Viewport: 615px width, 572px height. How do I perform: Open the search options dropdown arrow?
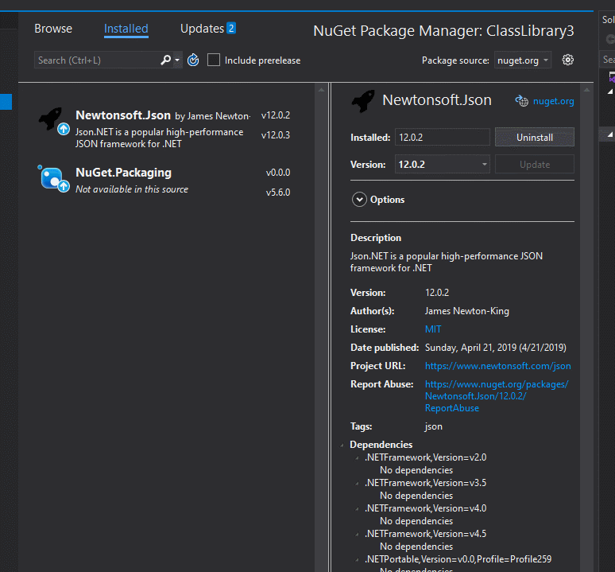(x=177, y=60)
